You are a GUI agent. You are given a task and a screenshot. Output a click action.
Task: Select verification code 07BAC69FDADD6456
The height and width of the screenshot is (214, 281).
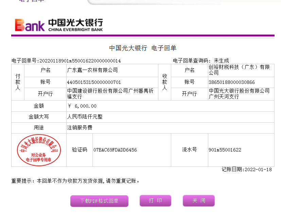[115, 150]
